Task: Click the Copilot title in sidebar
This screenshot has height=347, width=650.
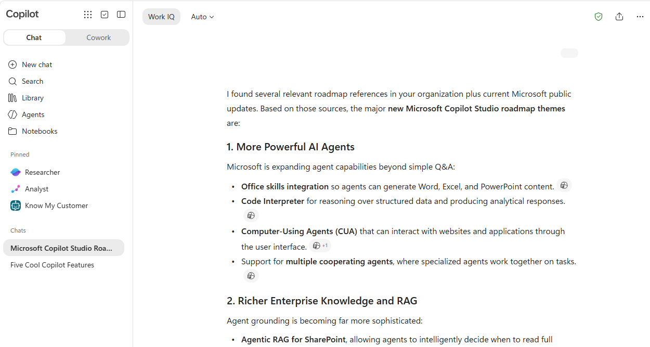Action: [x=22, y=14]
